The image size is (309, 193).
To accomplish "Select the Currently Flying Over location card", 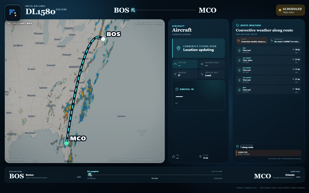I will (x=199, y=48).
